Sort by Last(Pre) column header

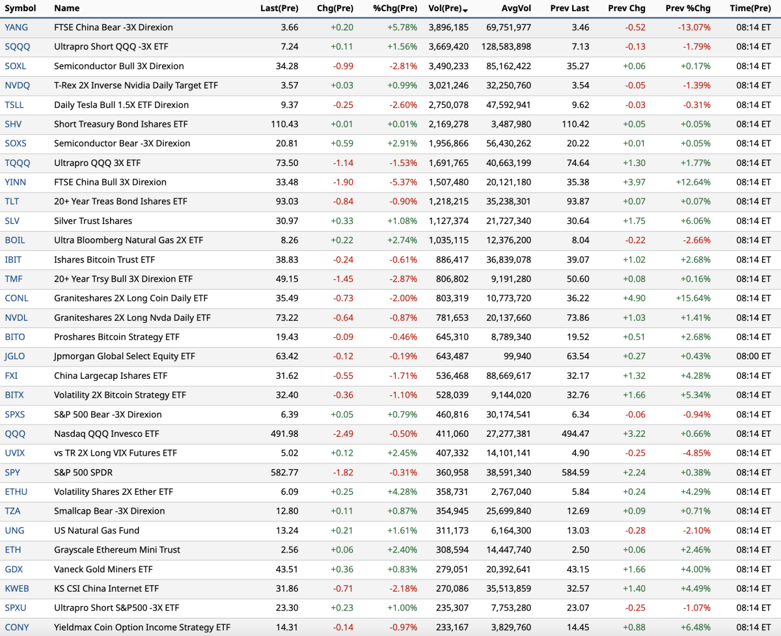point(279,8)
